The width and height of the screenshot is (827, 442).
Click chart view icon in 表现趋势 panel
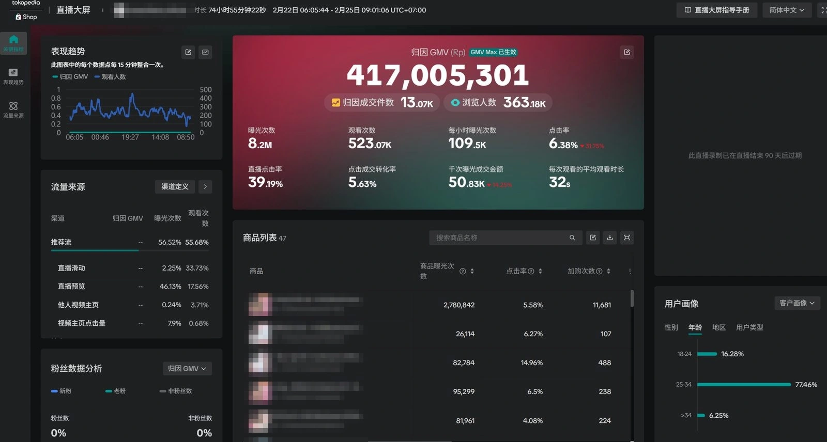(x=205, y=52)
